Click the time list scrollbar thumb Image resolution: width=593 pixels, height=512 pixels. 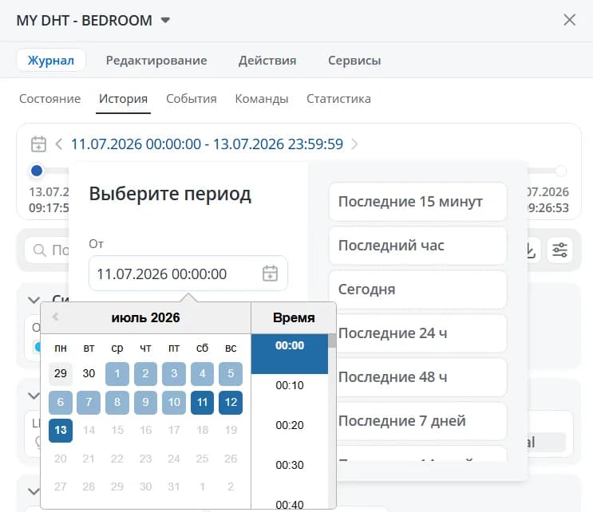click(x=332, y=341)
